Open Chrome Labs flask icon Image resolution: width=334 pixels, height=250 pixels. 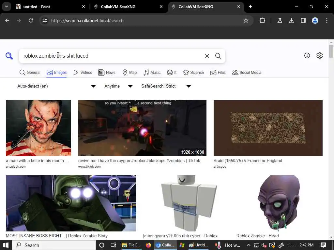pos(280,21)
